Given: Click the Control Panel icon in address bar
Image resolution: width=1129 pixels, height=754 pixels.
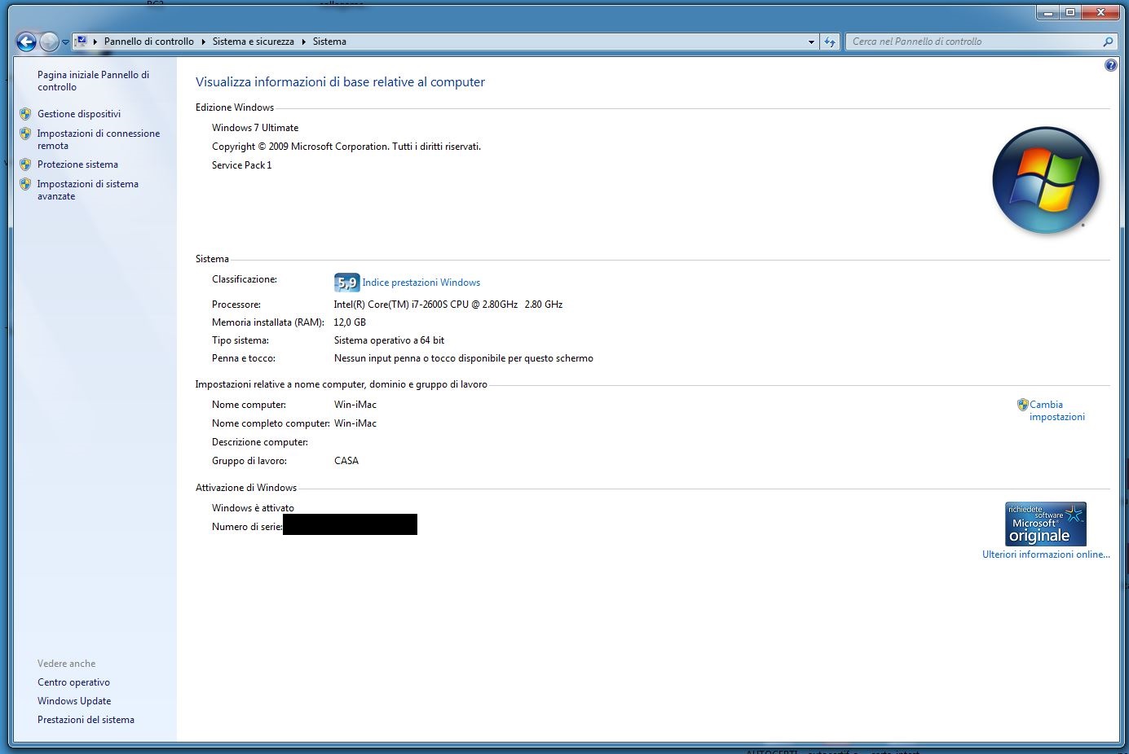Looking at the screenshot, I should [x=81, y=42].
